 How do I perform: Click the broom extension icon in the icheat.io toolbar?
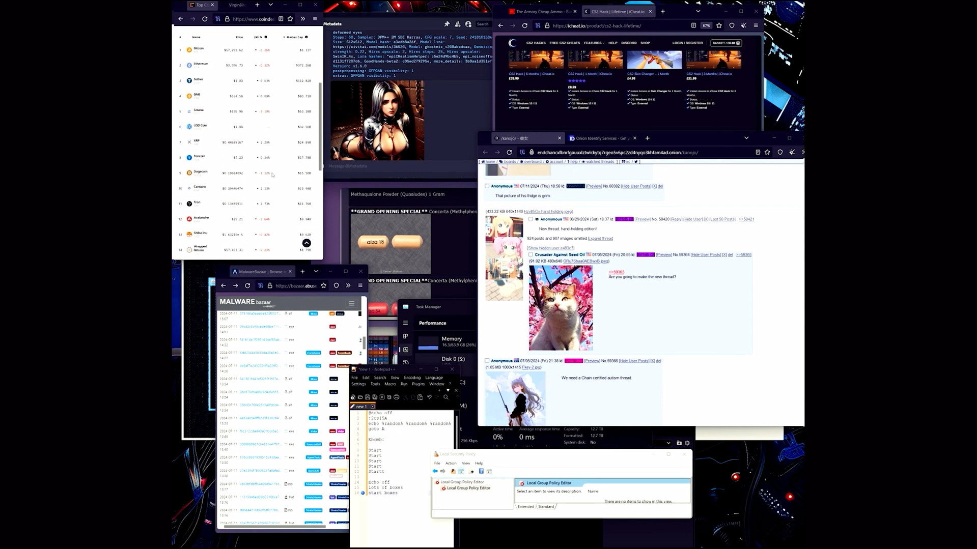point(744,25)
